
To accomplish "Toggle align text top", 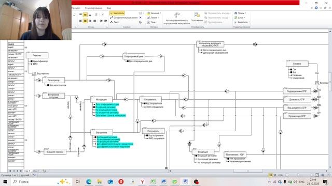I will click(80, 15).
